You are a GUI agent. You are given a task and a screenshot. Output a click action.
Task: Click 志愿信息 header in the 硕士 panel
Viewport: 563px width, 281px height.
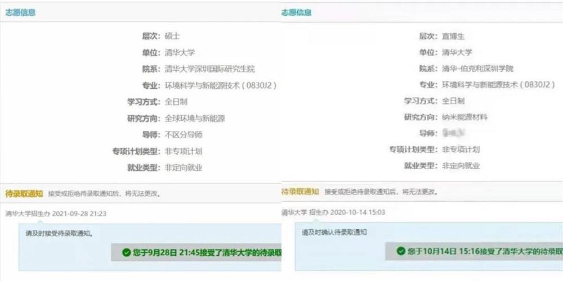point(20,12)
